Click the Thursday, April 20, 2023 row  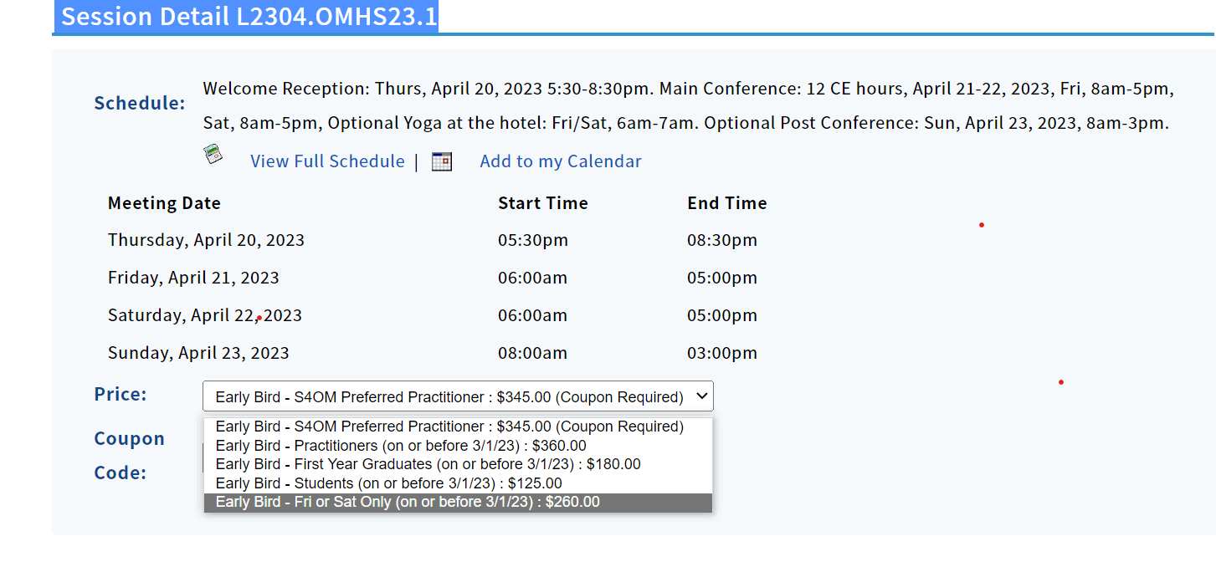[206, 241]
